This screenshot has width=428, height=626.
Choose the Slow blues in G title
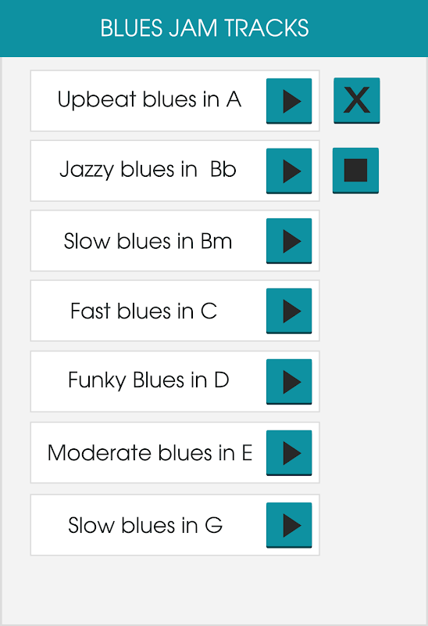(145, 525)
